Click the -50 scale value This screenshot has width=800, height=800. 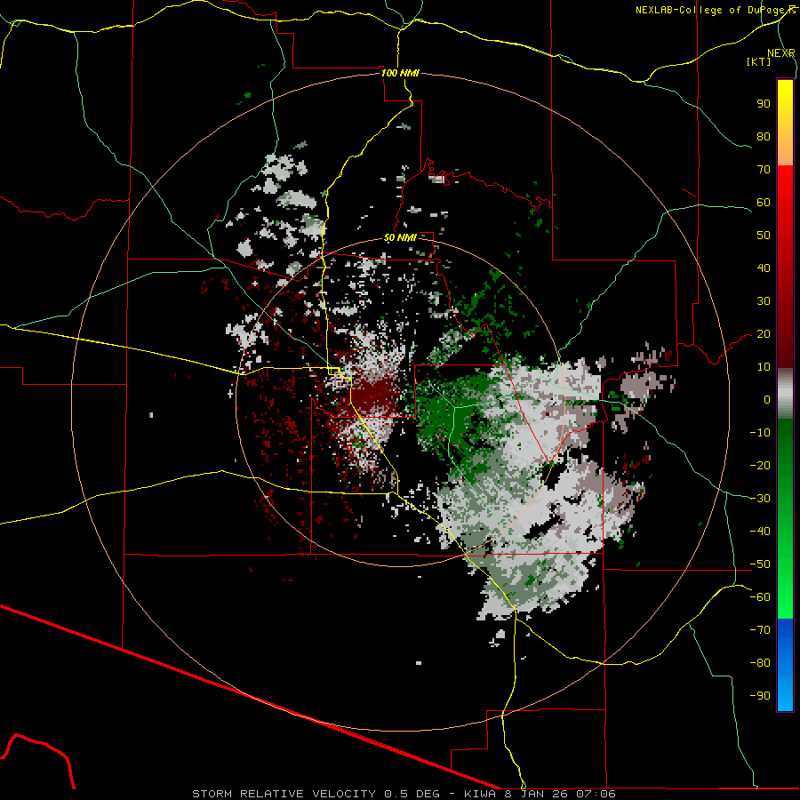(760, 564)
